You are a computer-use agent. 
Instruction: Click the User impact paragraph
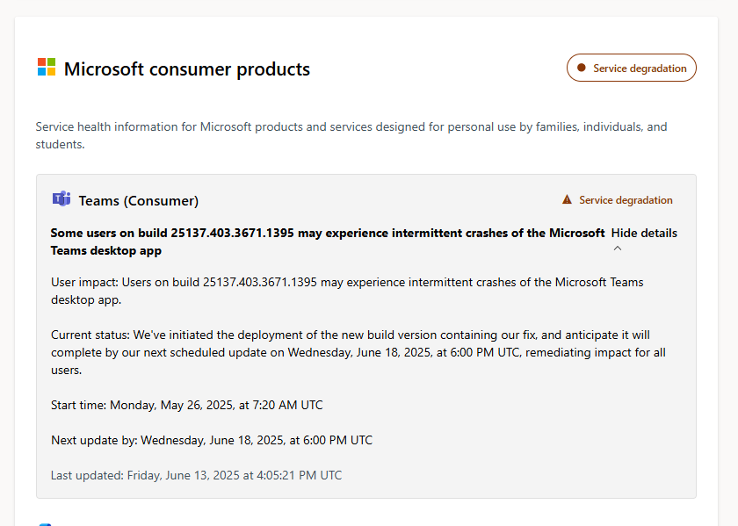[x=347, y=291]
